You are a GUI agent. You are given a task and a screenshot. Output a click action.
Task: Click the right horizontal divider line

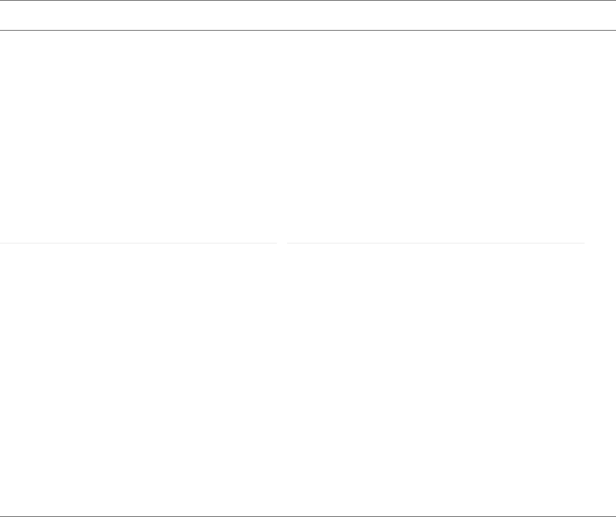[436, 244]
